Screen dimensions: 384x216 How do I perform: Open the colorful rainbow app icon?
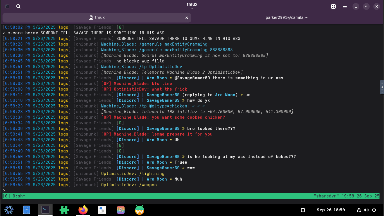[121, 210]
